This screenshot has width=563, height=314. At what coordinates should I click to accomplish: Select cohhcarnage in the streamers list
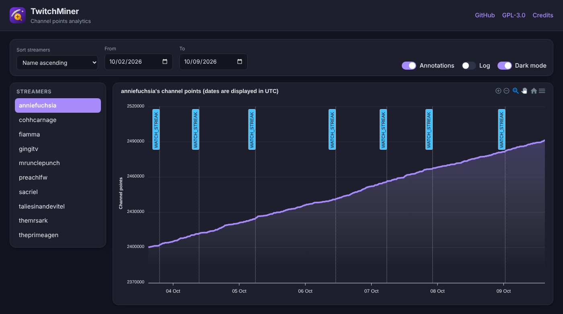tap(58, 120)
